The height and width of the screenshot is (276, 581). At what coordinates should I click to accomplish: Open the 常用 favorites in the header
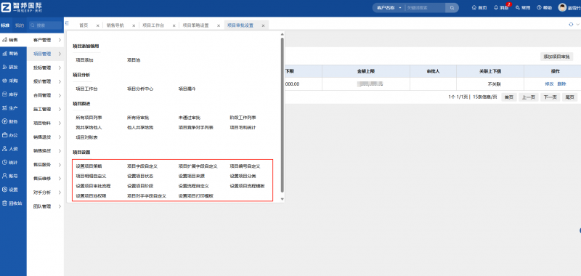[522, 8]
